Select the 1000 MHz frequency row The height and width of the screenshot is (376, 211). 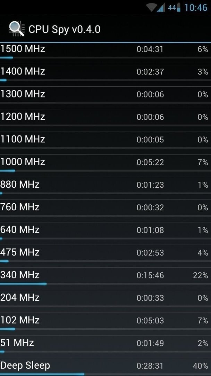pos(105,164)
